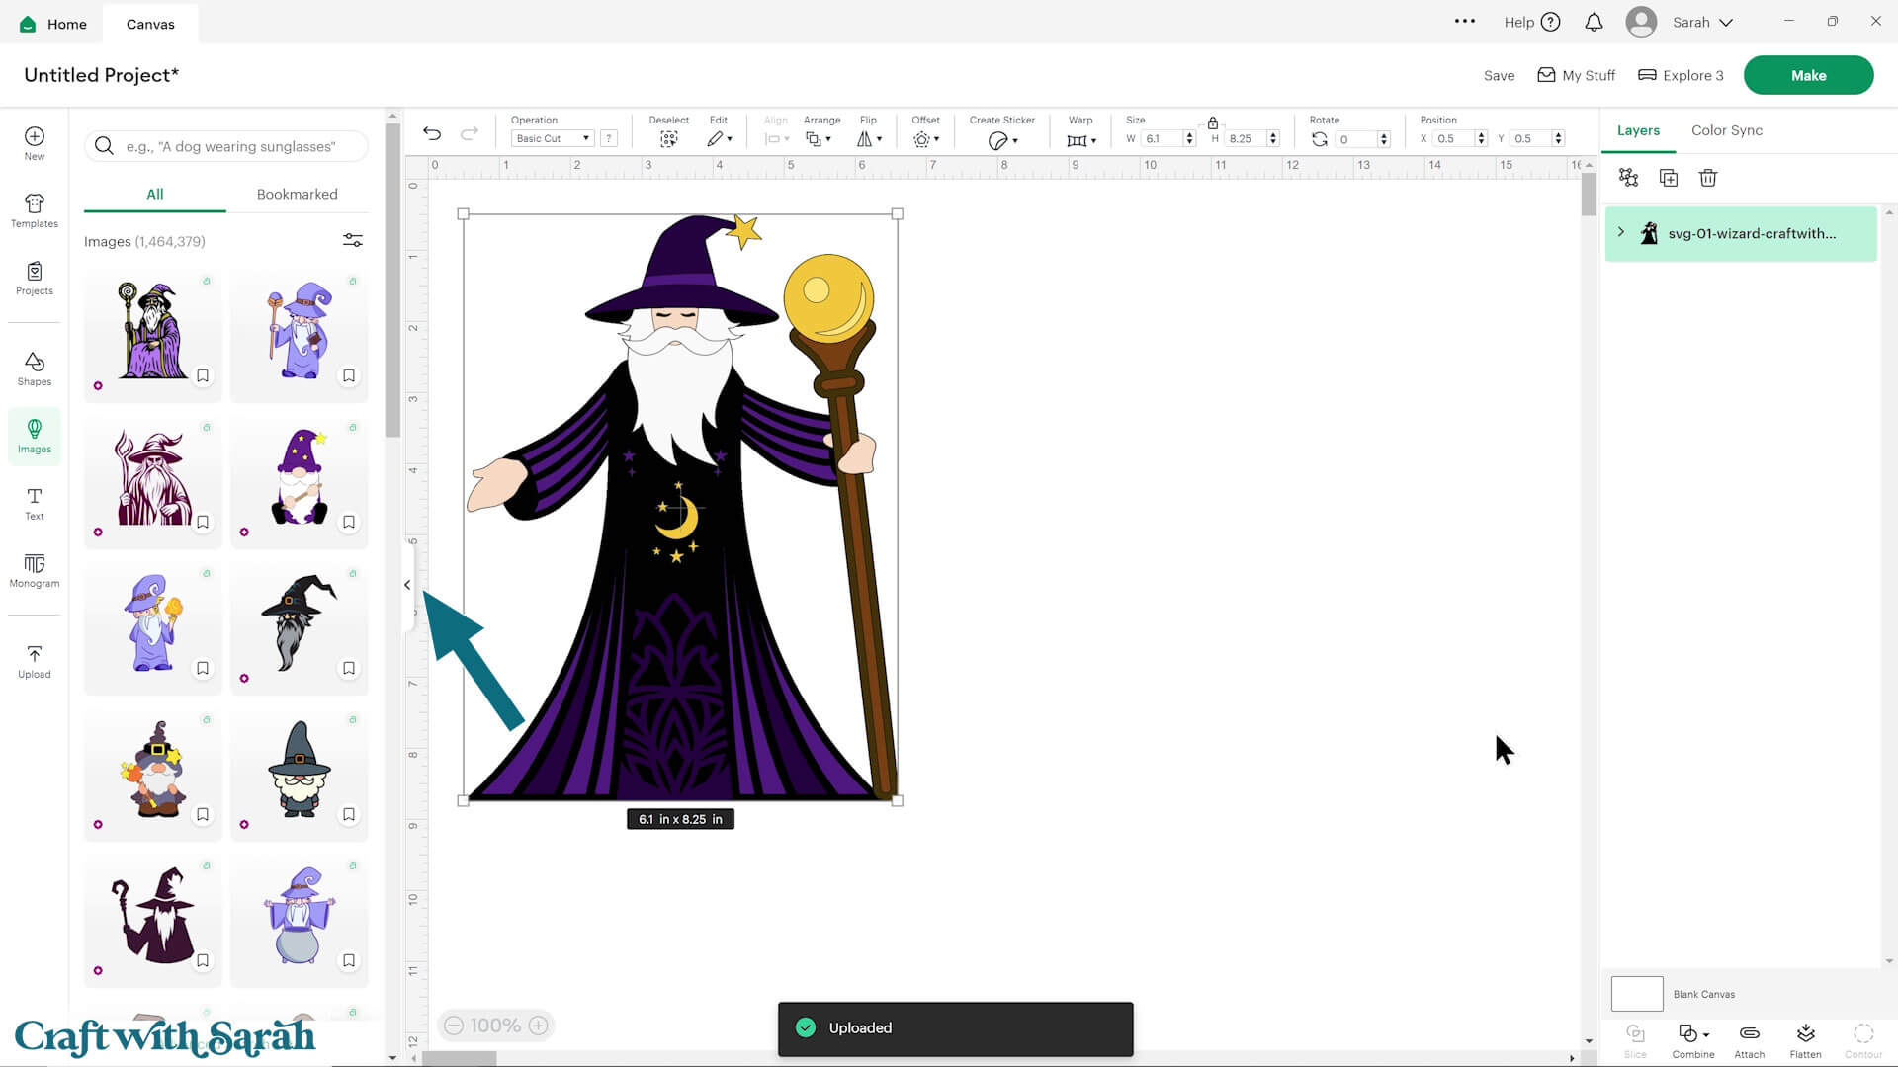
Task: Click the Ungroup icon in Layers panel
Action: click(x=1628, y=178)
